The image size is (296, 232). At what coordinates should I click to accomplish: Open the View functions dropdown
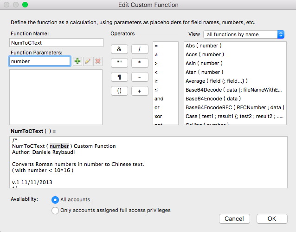(x=244, y=34)
